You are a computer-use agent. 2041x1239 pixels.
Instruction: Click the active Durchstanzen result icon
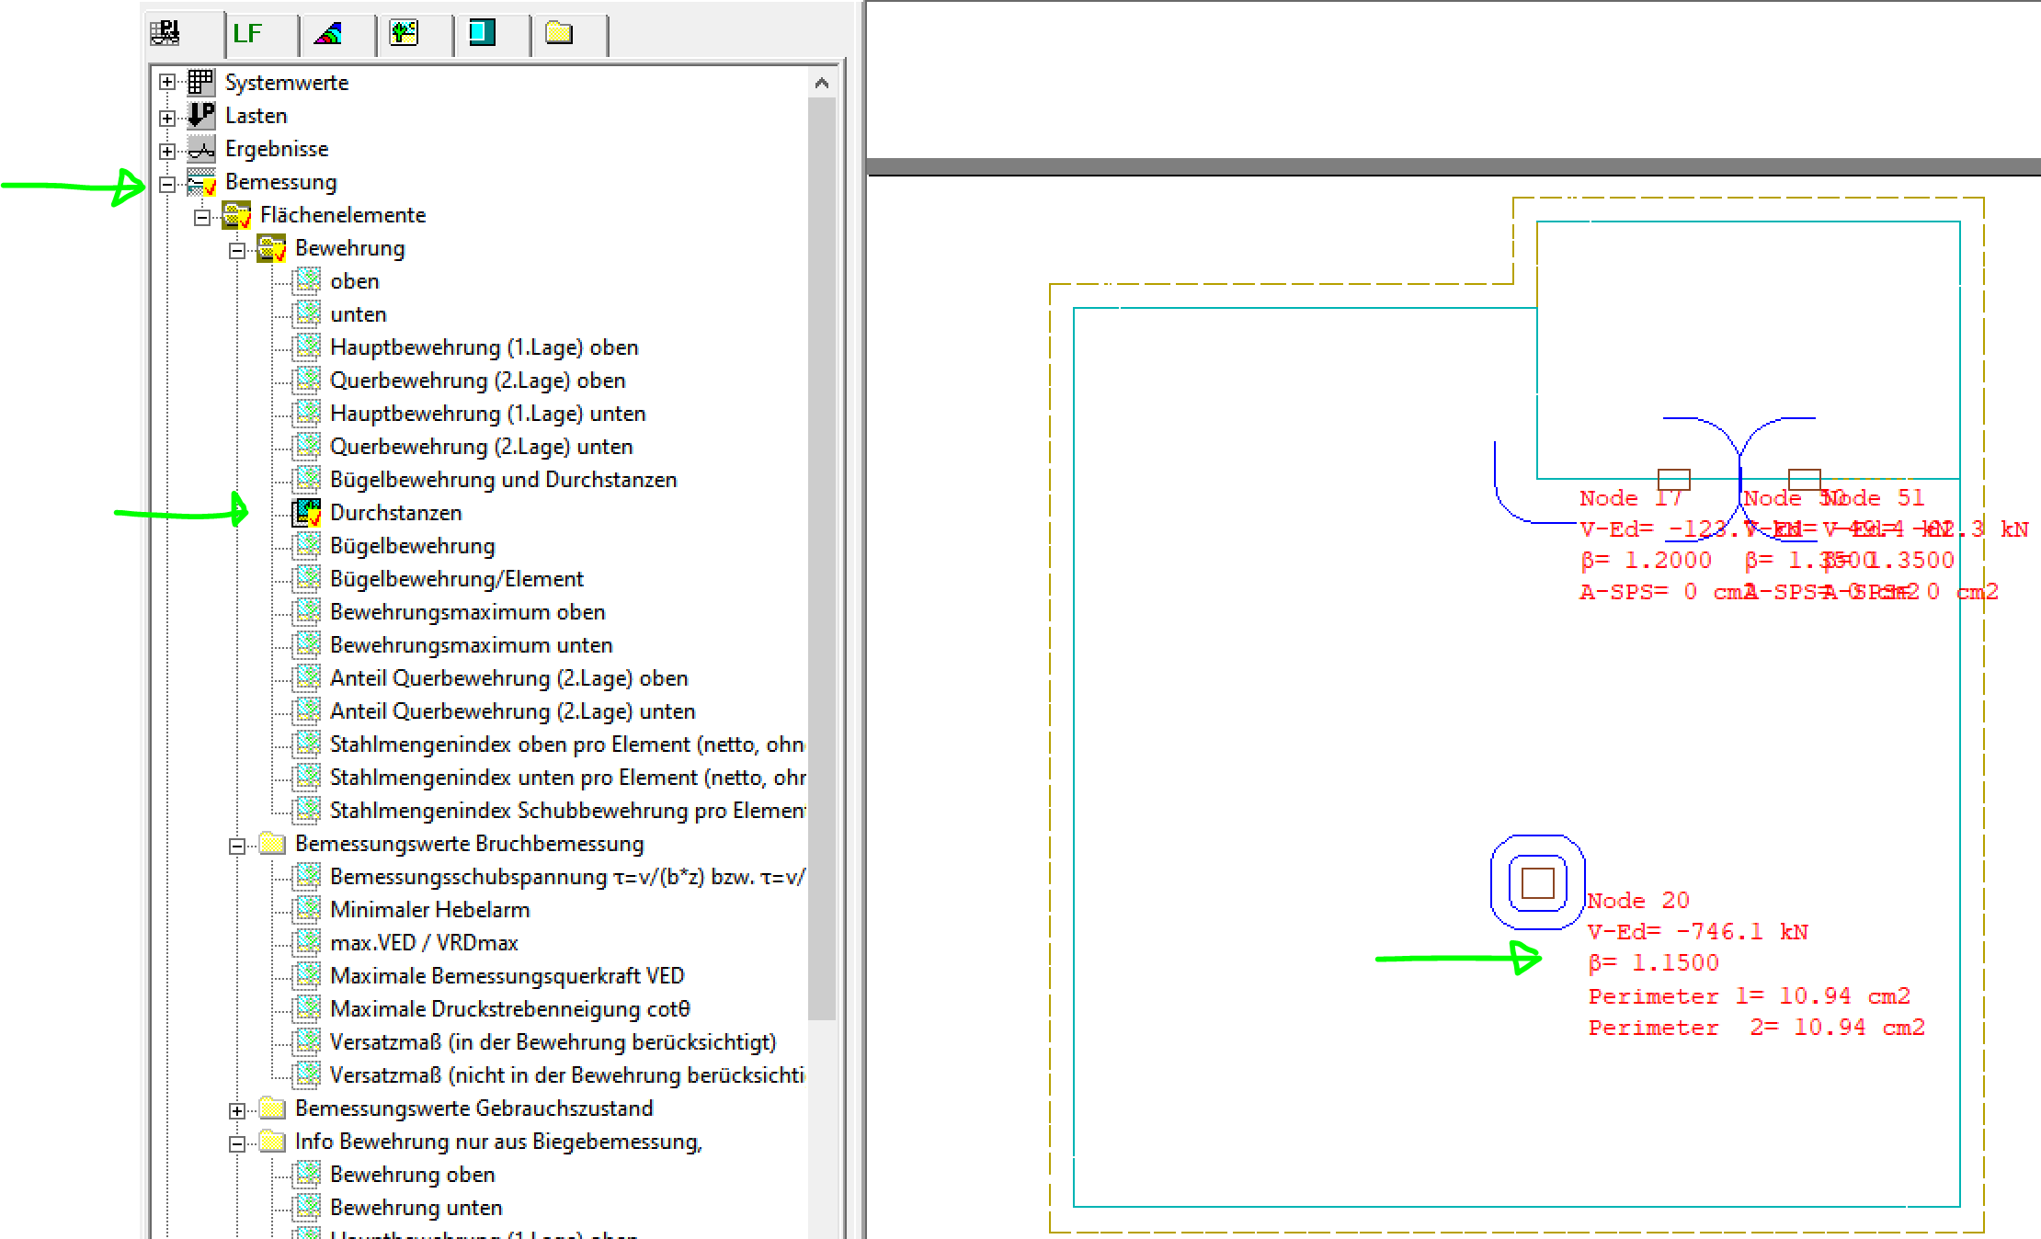point(307,512)
